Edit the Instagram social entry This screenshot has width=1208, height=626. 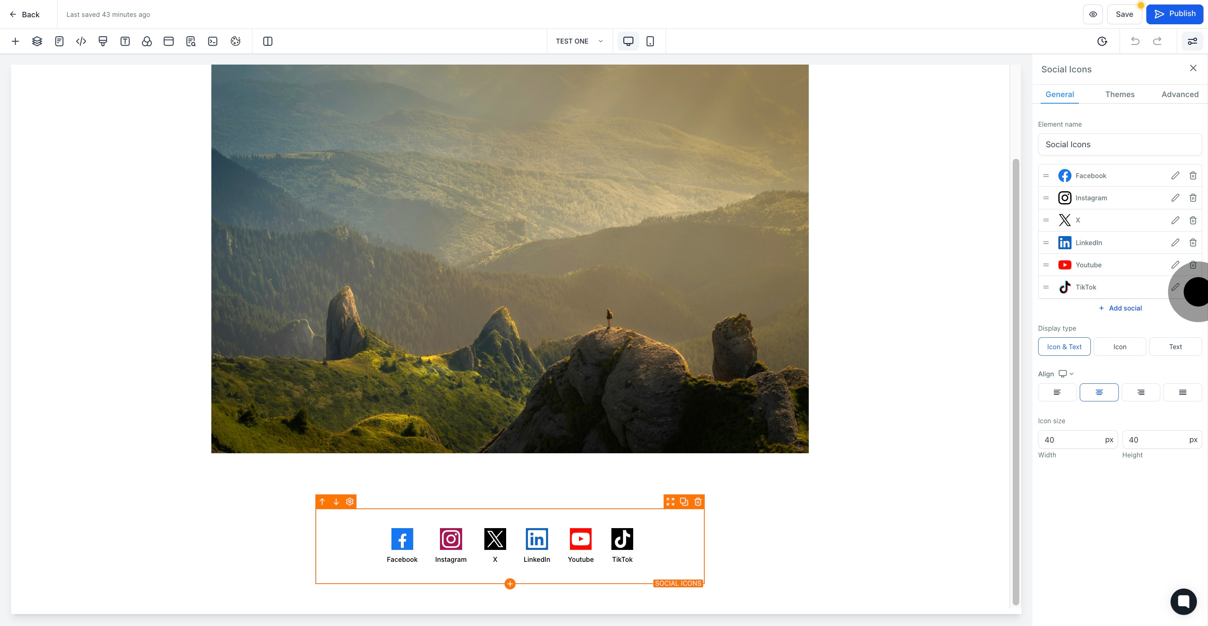(x=1175, y=197)
